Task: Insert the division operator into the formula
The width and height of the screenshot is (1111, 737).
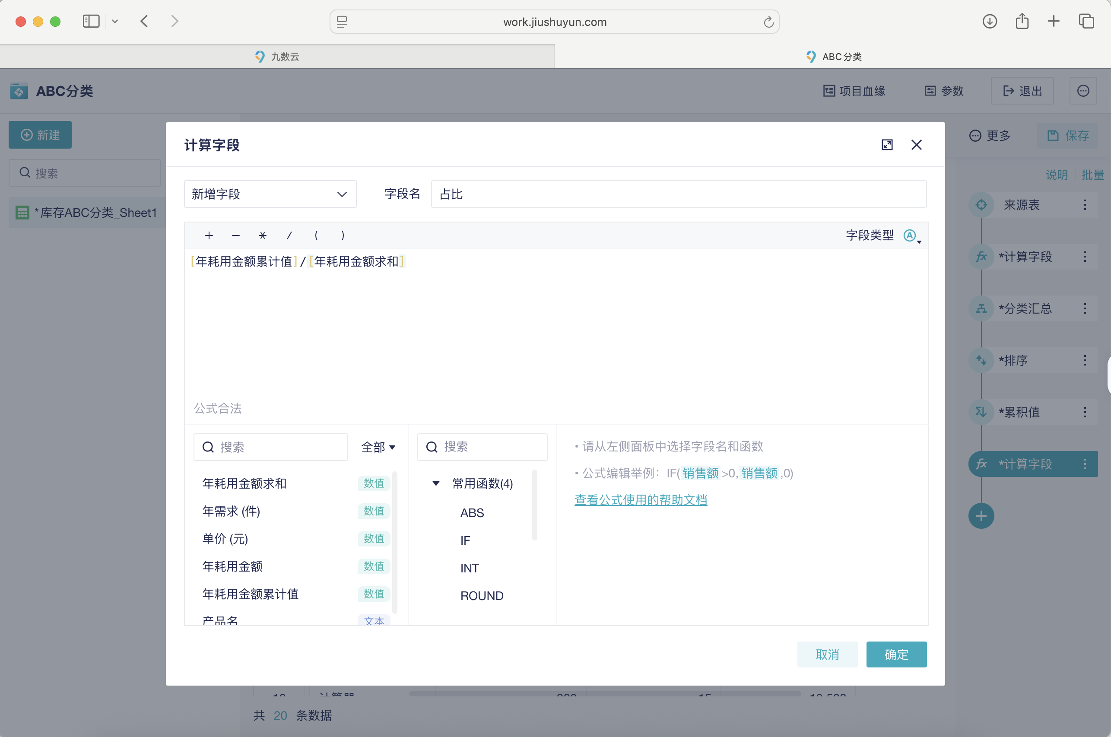Action: point(289,235)
